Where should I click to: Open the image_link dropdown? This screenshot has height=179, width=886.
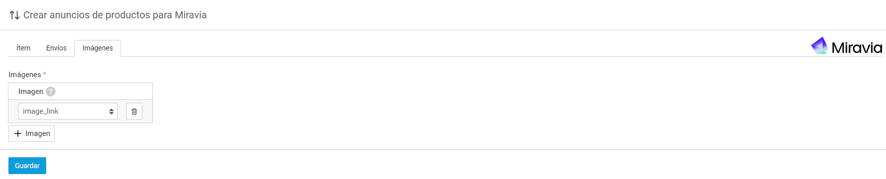tap(68, 111)
